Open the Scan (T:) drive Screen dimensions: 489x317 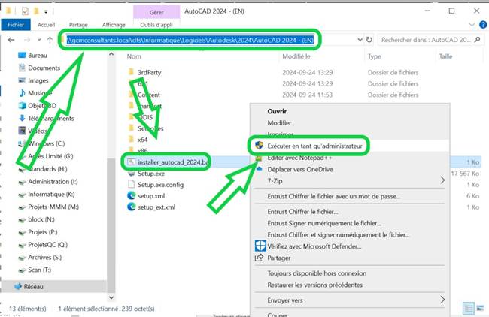pyautogui.click(x=39, y=270)
